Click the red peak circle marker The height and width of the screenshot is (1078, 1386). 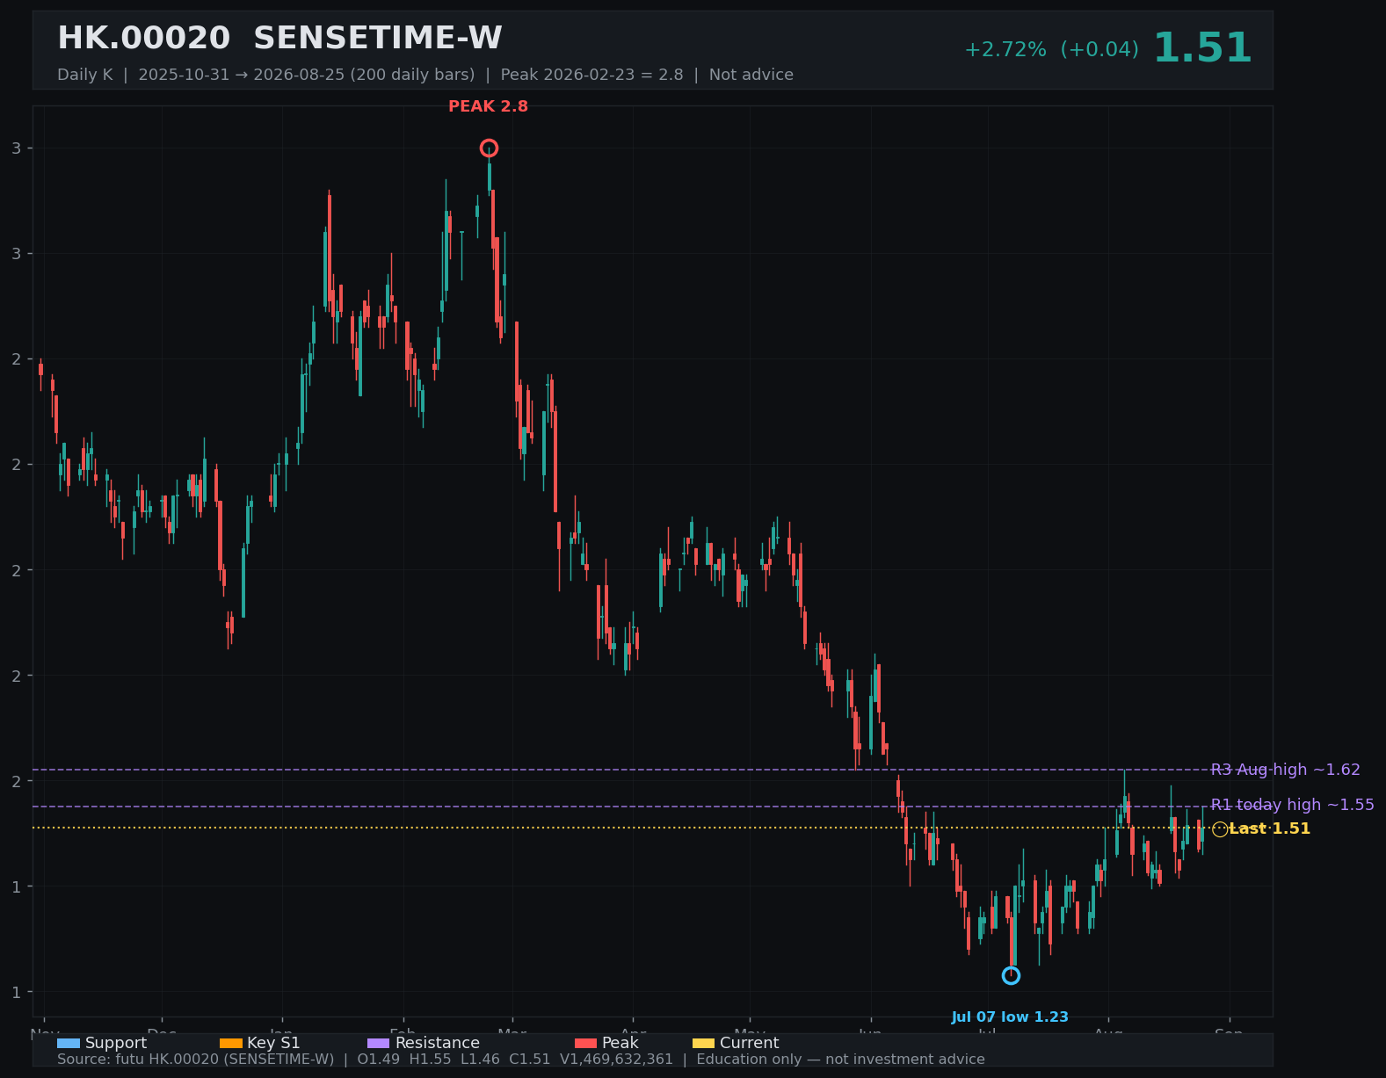[489, 148]
